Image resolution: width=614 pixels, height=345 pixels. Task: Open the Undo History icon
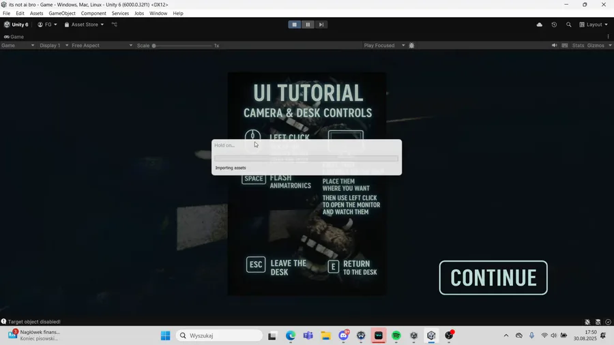(x=554, y=25)
